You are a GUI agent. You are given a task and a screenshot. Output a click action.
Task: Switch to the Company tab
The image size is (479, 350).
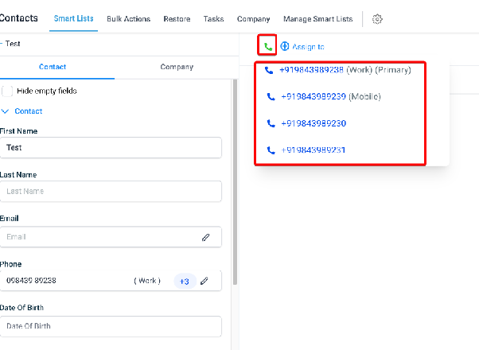click(177, 67)
